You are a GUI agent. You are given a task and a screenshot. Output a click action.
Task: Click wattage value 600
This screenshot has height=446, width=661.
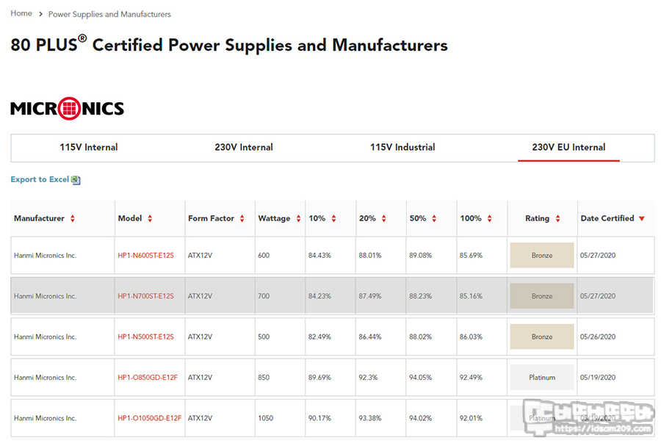(x=264, y=256)
